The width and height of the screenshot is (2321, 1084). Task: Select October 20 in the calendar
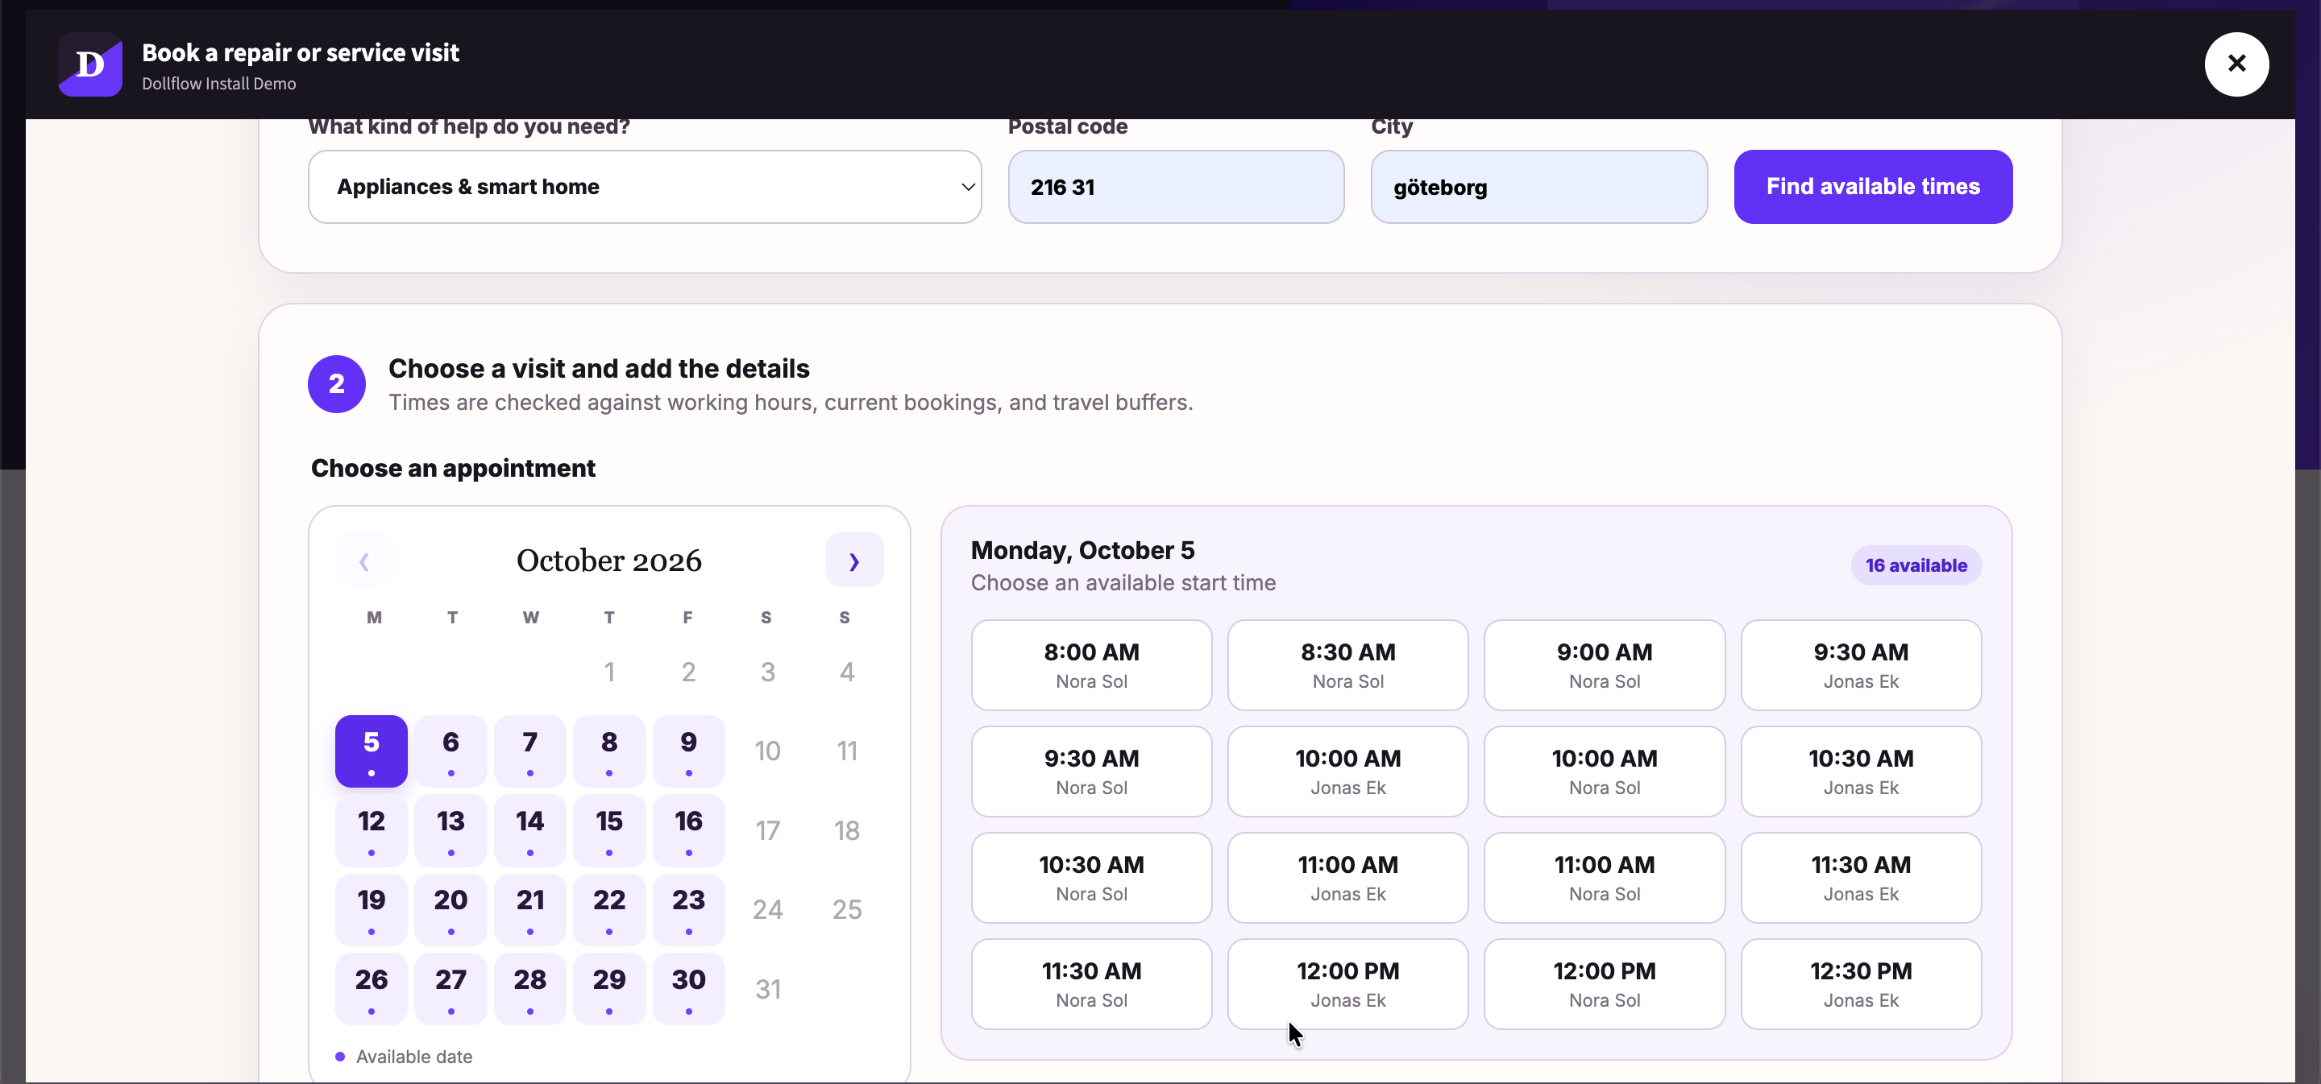pyautogui.click(x=450, y=909)
